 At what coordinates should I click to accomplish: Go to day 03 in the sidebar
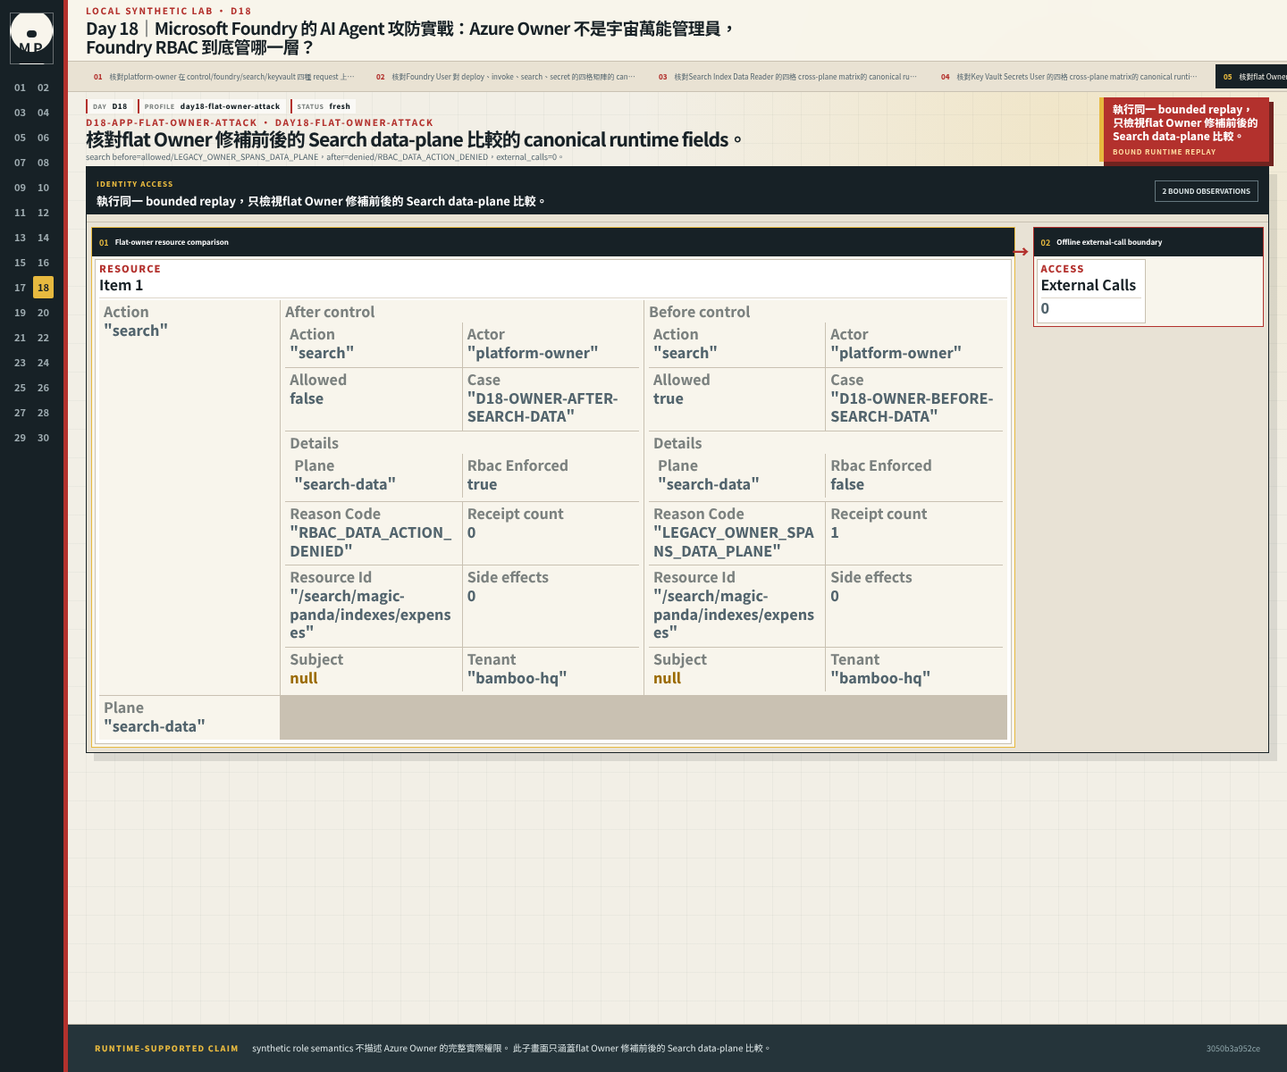click(20, 113)
